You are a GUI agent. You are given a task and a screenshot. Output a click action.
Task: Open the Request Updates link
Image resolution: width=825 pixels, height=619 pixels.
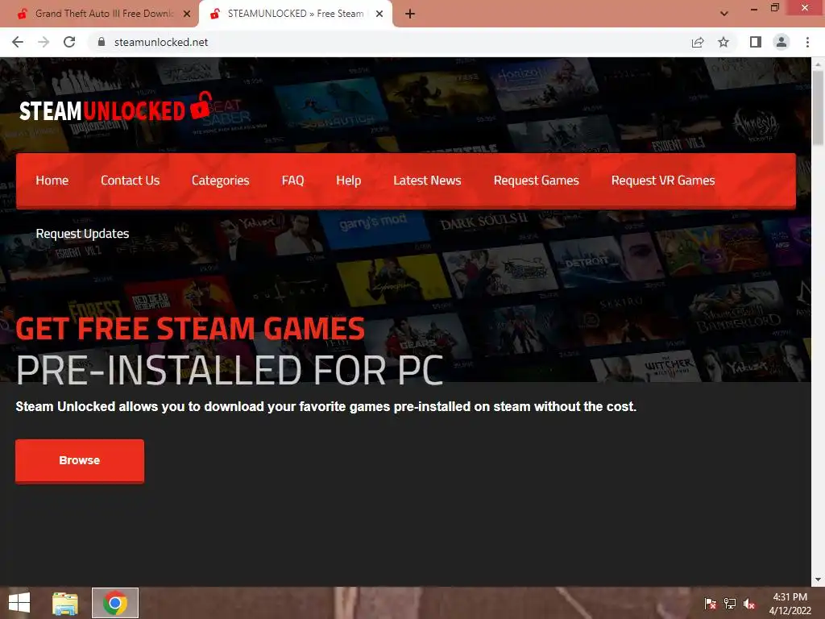[x=82, y=234]
